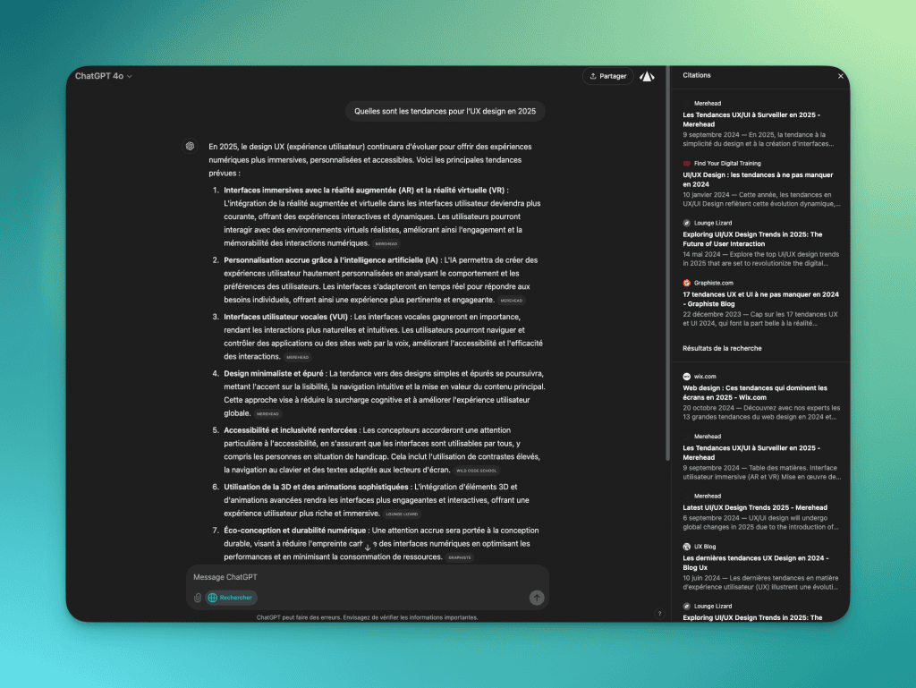The height and width of the screenshot is (688, 916).
Task: Select the 'ChatGPT peut faire des erreurs' disclaimer text
Action: 367,617
